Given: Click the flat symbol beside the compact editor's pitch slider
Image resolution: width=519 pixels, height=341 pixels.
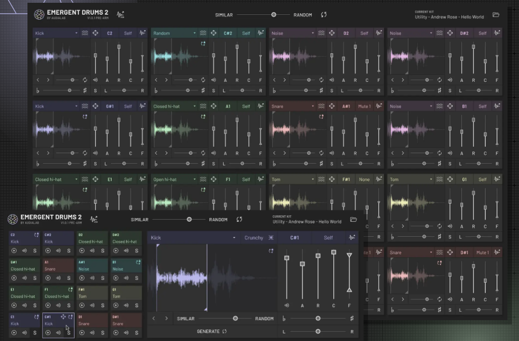Looking at the screenshot, I should tap(284, 318).
